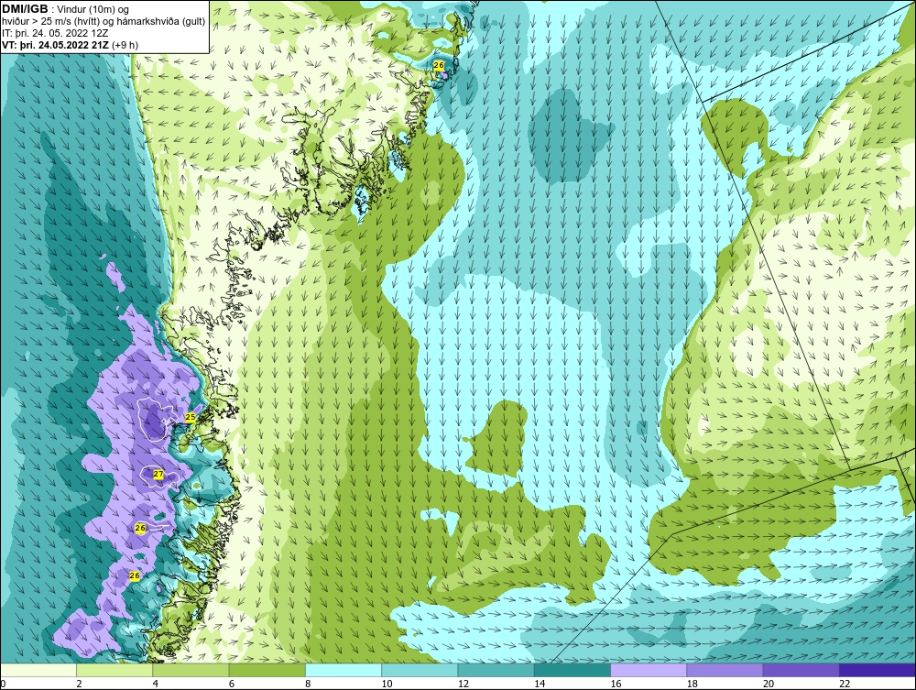Pick the 6–8 m/s olive green swatch
Image resolution: width=916 pixels, height=690 pixels.
click(267, 670)
